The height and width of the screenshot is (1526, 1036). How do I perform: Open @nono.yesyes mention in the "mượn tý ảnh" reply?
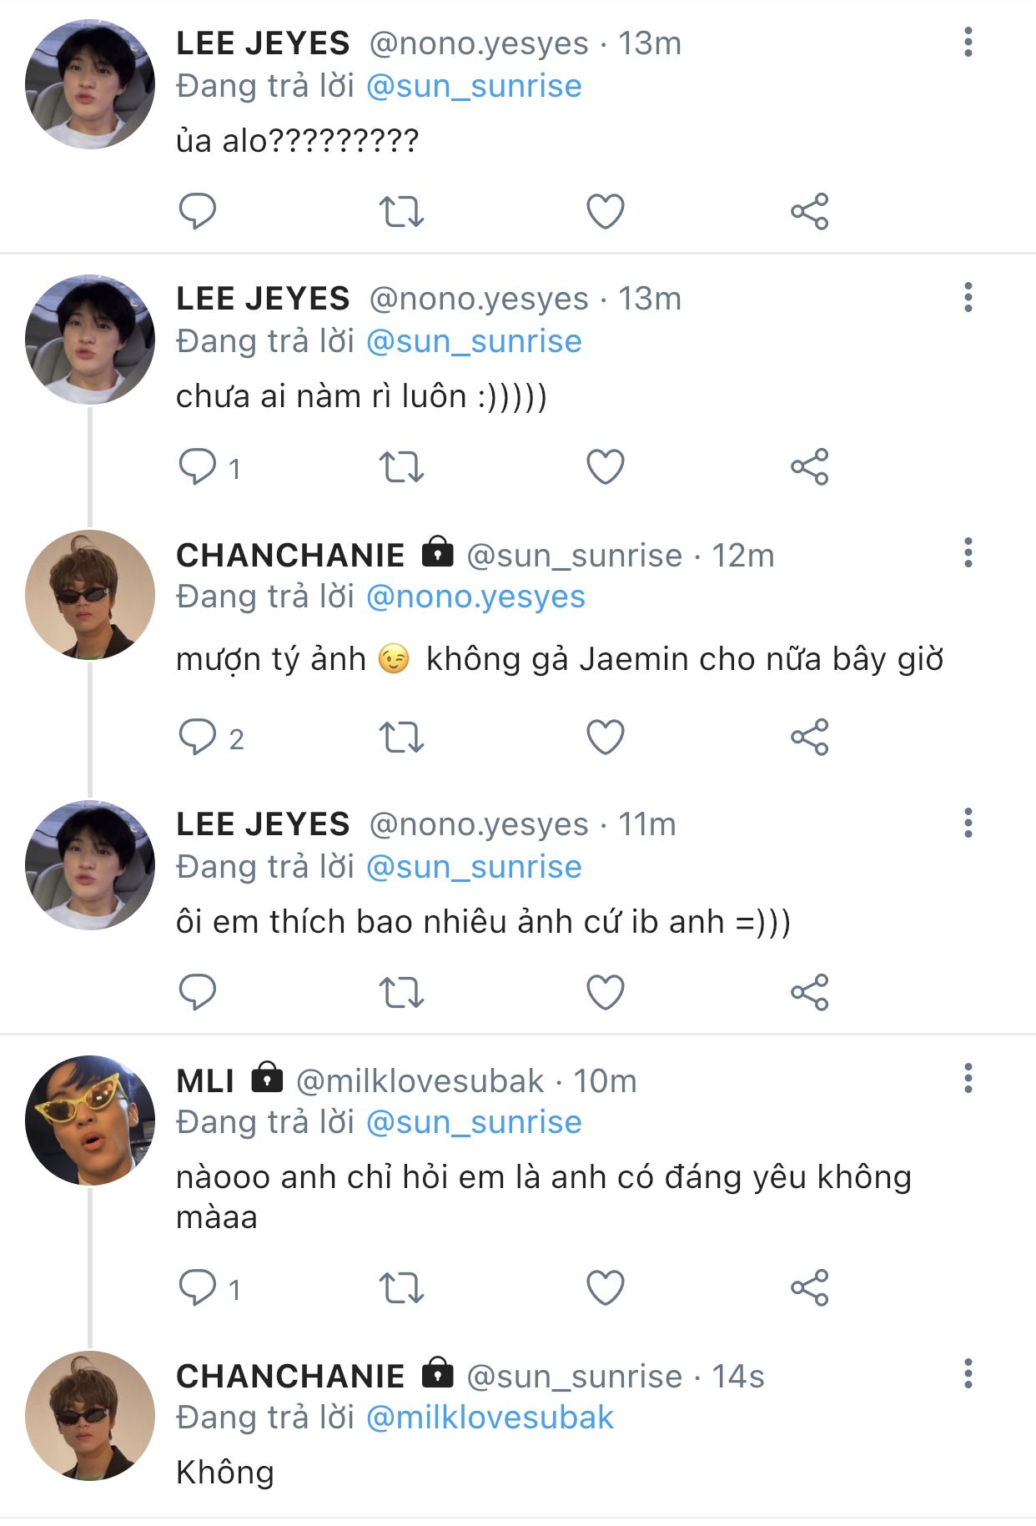coord(475,597)
